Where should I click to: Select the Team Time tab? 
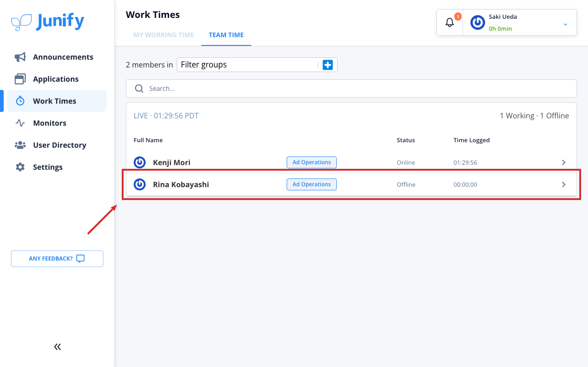[x=226, y=35]
